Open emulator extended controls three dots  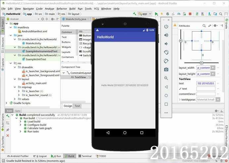pos(166,113)
